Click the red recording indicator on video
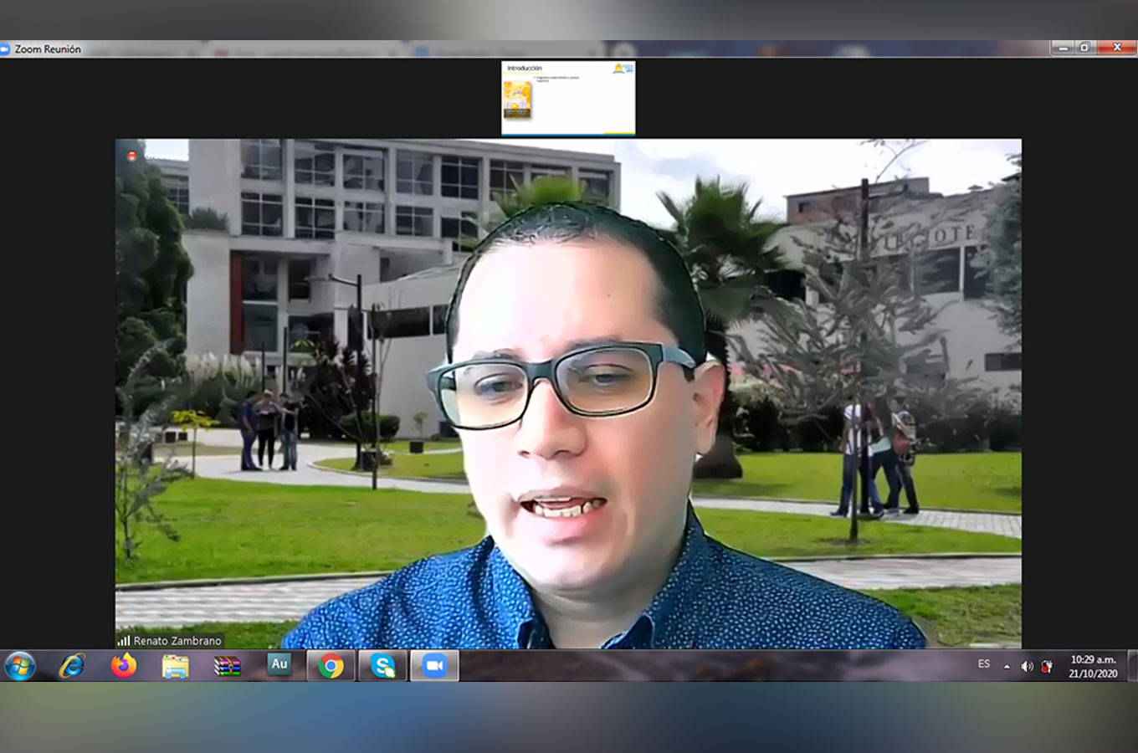The height and width of the screenshot is (753, 1138). pos(131,156)
